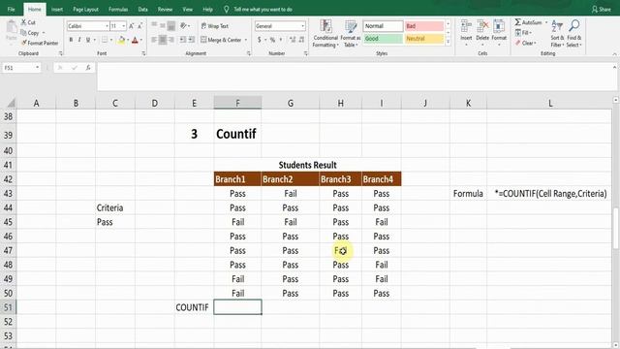Open the font size dropdown

[124, 26]
